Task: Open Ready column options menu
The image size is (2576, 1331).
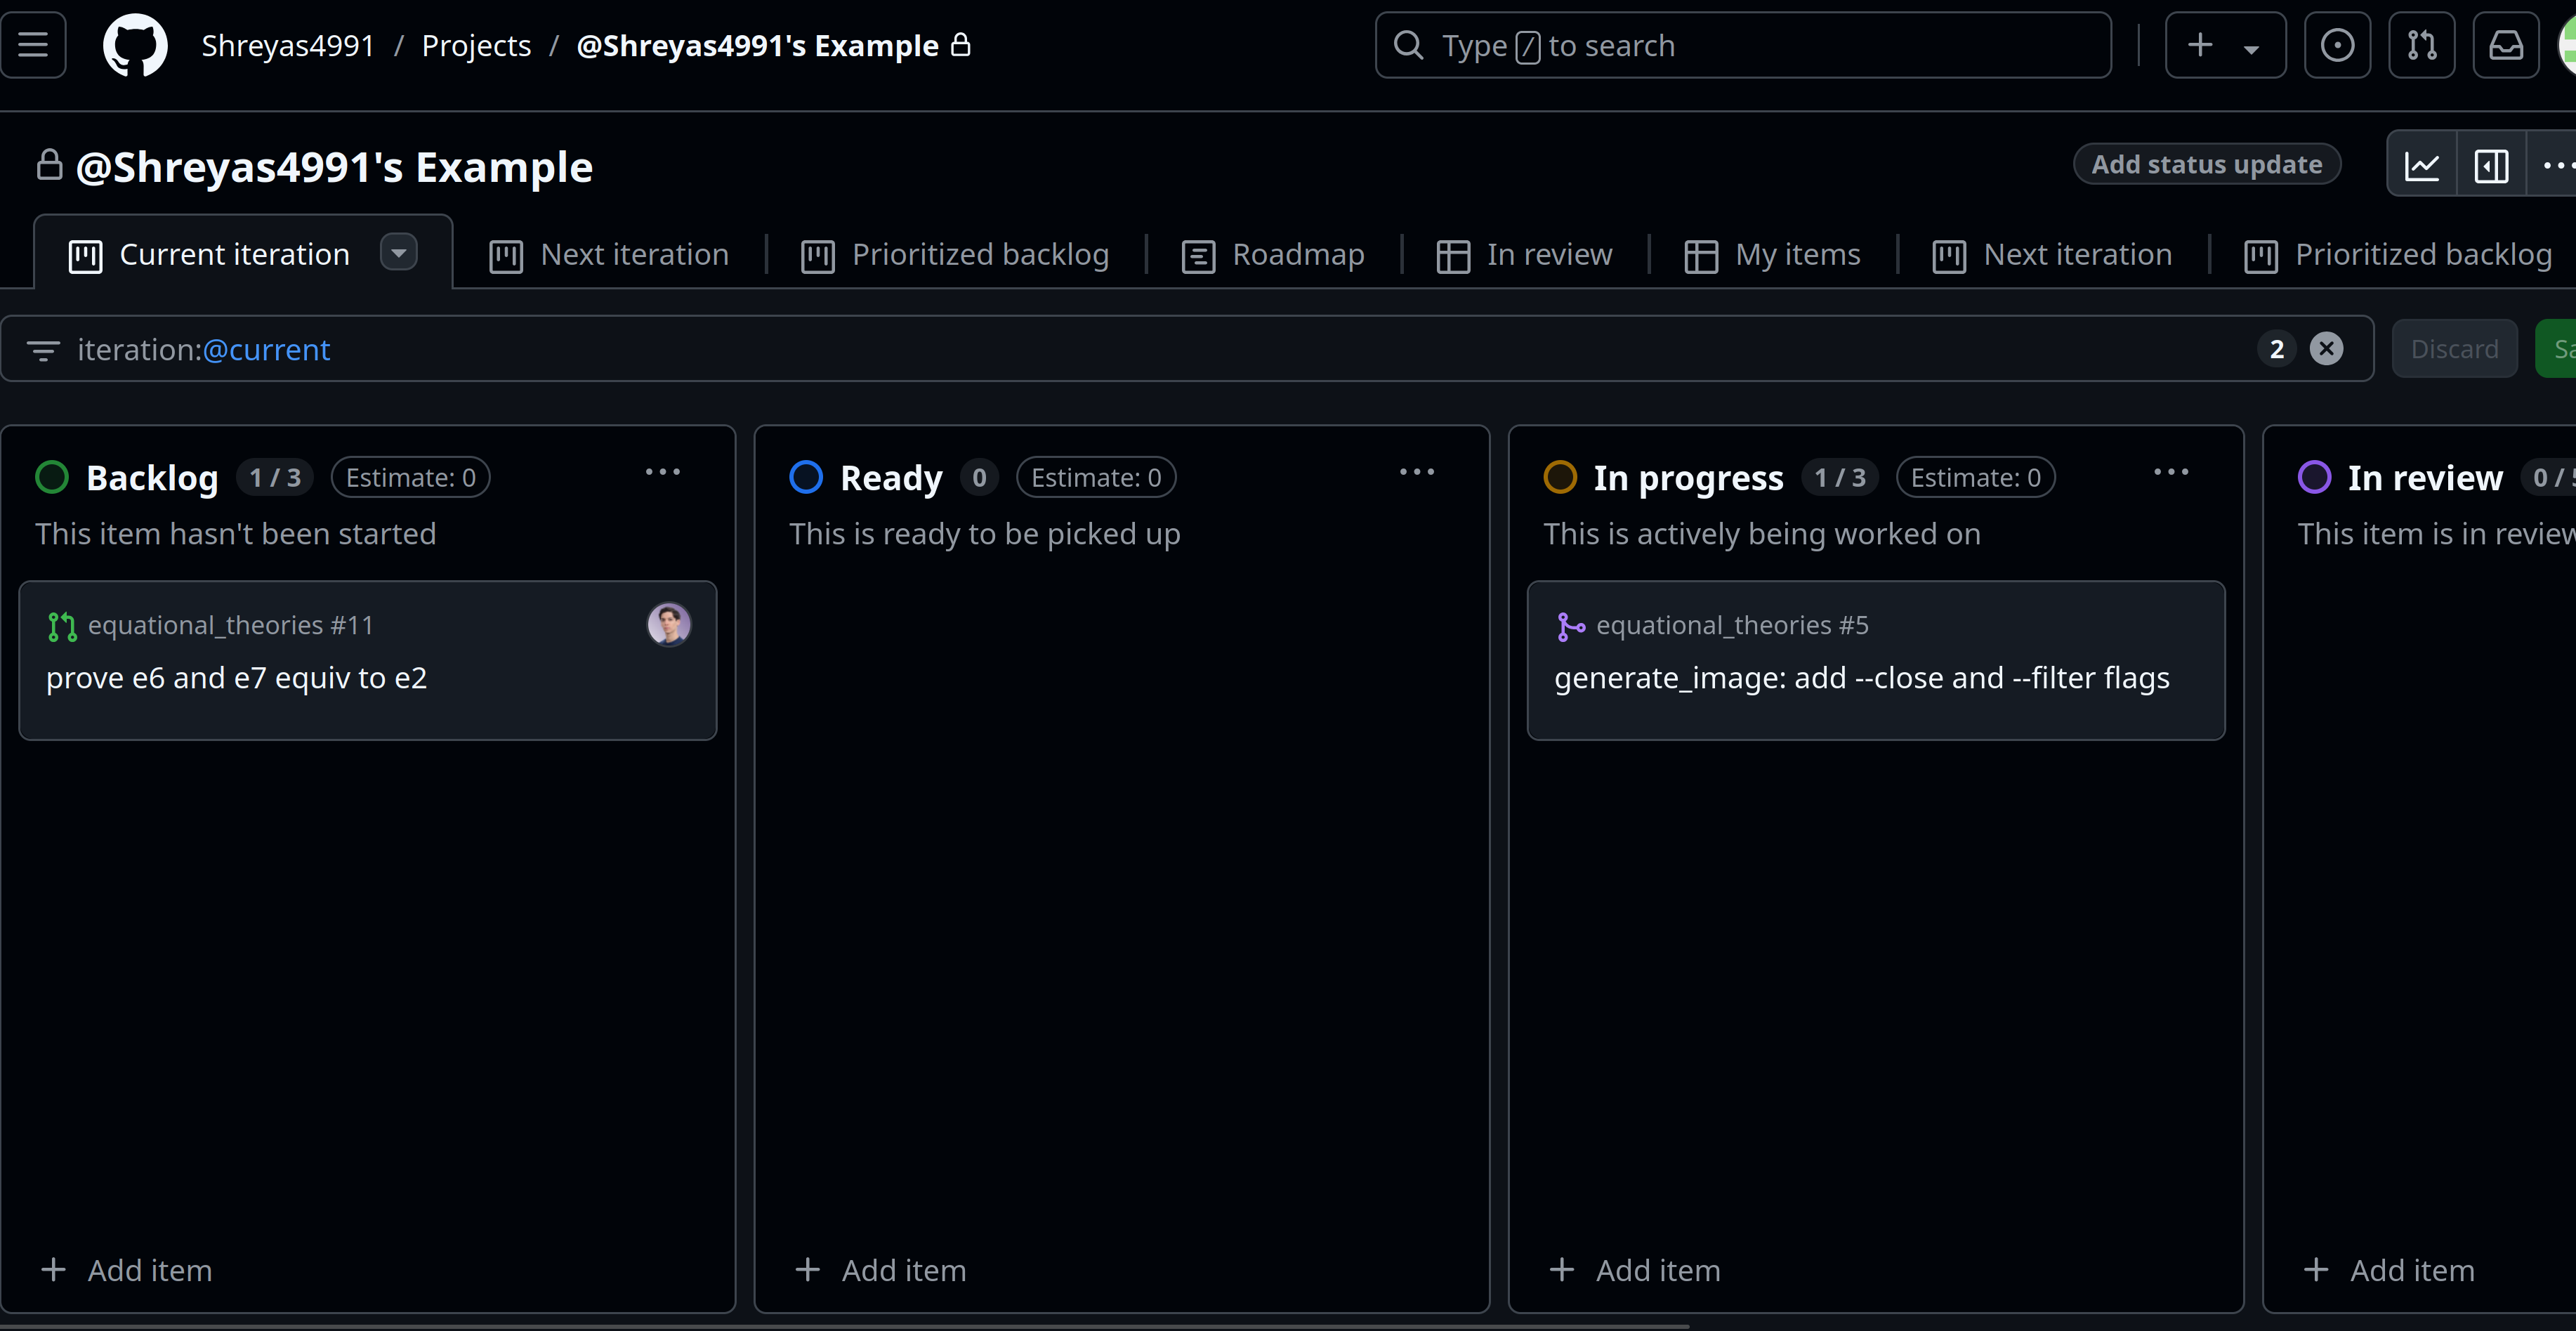Action: point(1417,472)
